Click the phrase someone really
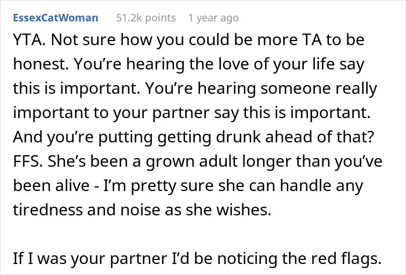Viewport: 406px width, 275px height. 318,89
